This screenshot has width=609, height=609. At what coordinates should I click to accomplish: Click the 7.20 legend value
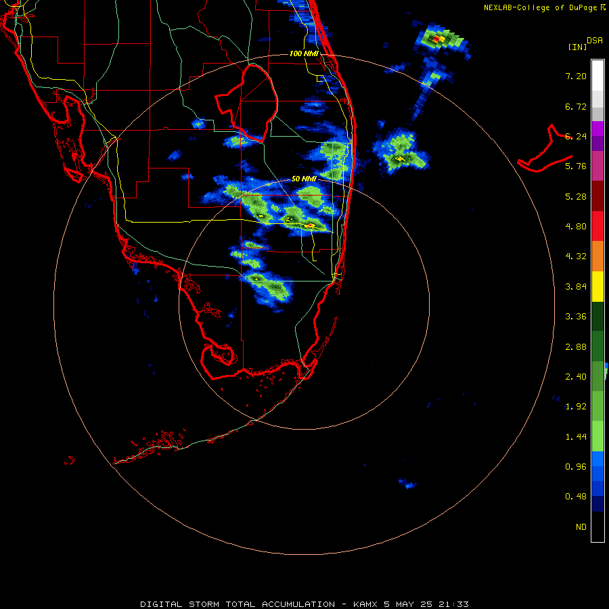coord(576,76)
